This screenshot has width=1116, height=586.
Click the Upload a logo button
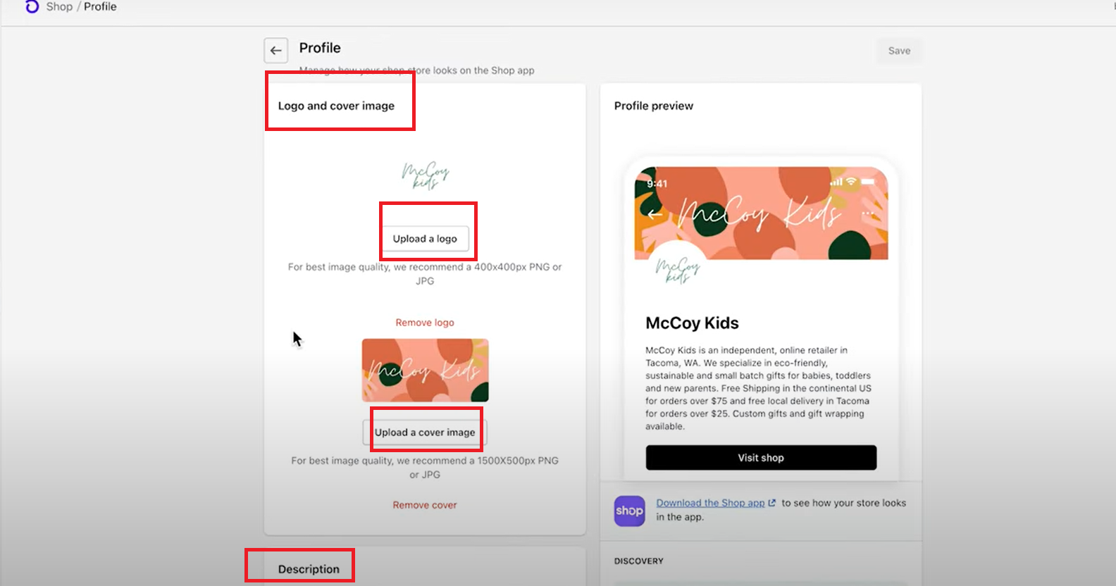[x=425, y=239]
